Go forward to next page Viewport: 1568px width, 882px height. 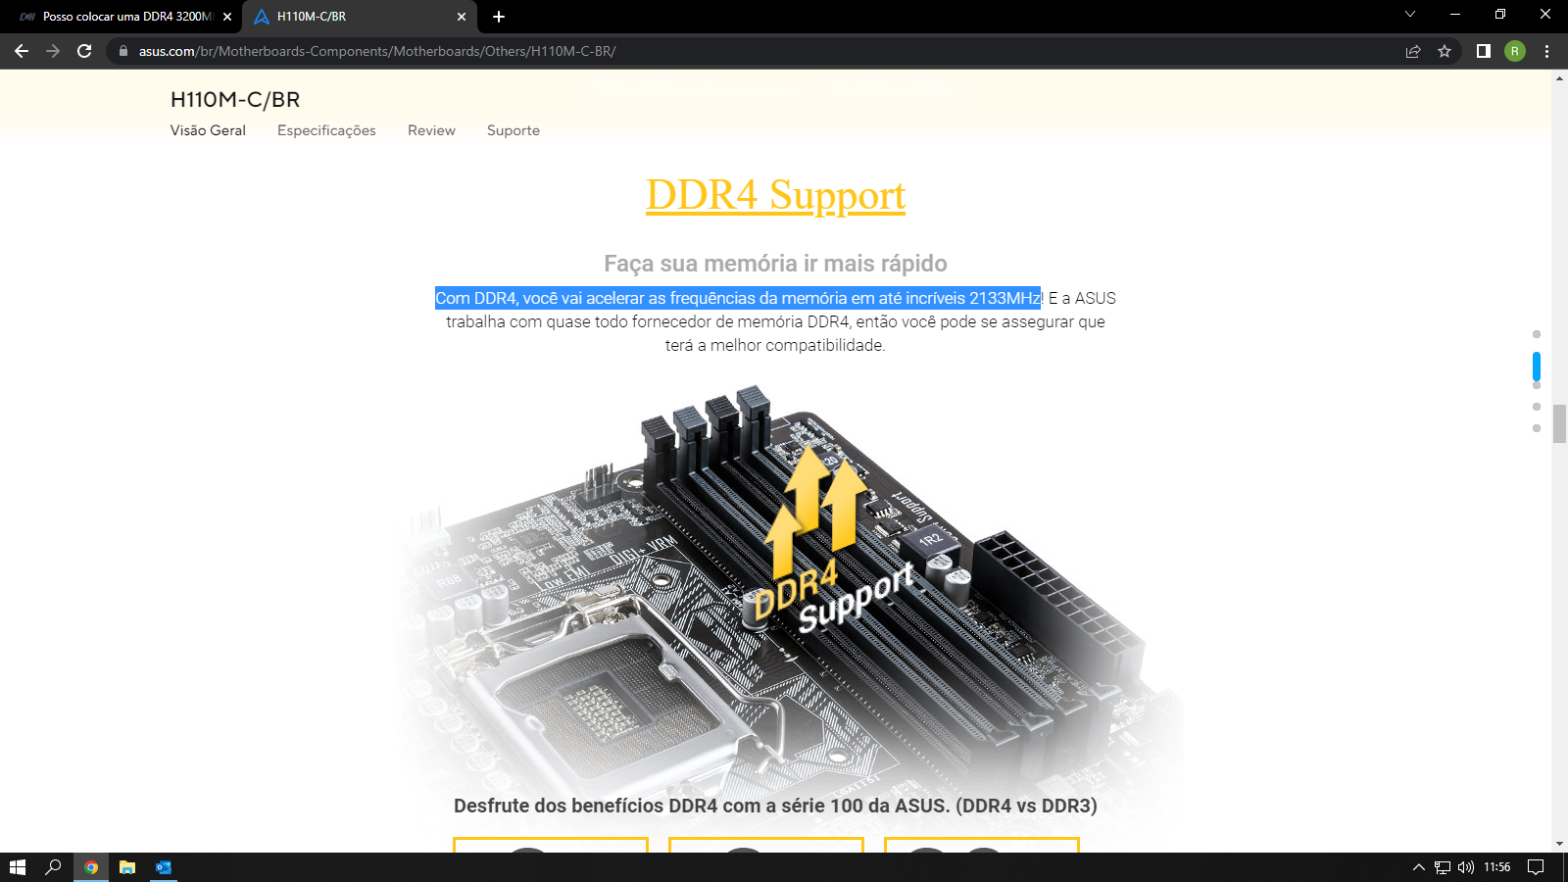53,51
